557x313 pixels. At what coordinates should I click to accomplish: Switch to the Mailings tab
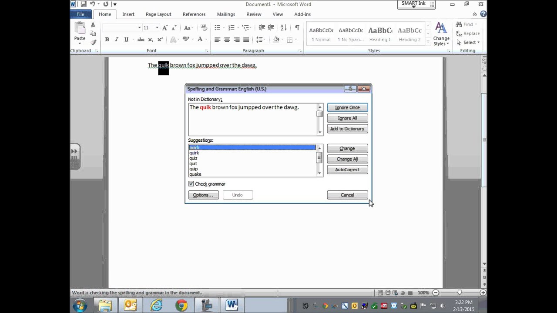pyautogui.click(x=226, y=14)
